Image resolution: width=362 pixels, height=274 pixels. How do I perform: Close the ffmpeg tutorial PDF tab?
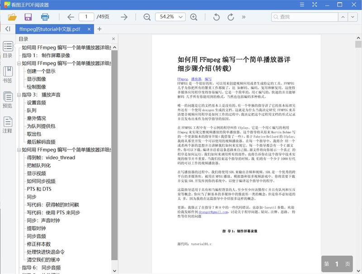[x=89, y=29]
